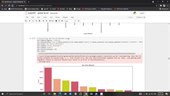Screen dimensions: 170x96
Task: Open the Windows Start menu
Action: (2, 94)
